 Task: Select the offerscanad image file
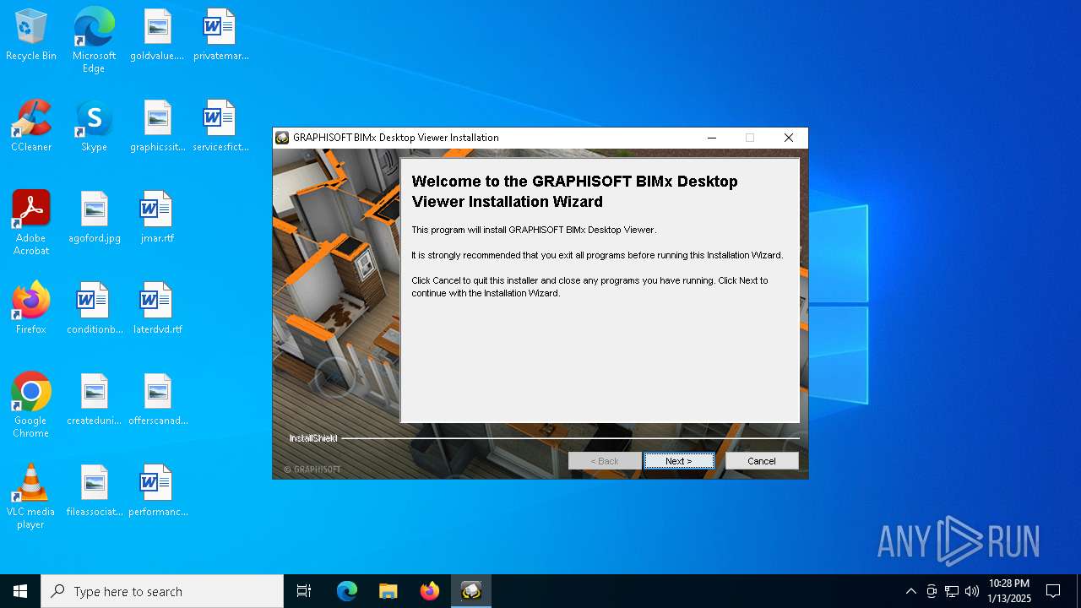pyautogui.click(x=157, y=400)
